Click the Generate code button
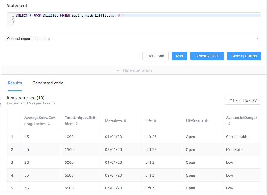The image size is (267, 195). tap(207, 56)
